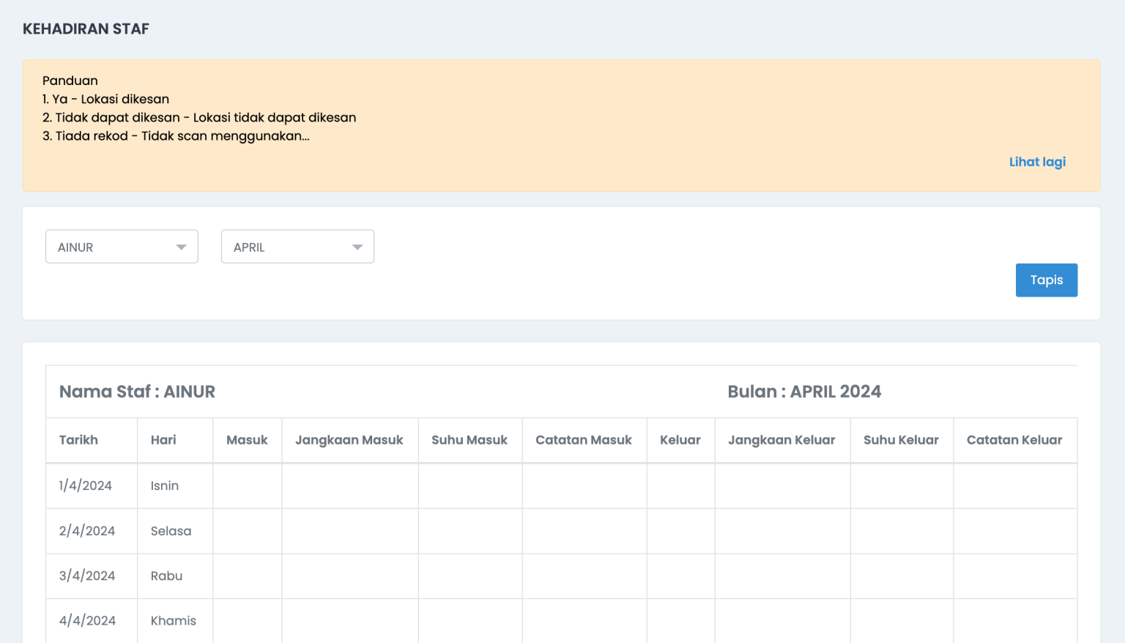Click the Tarikh column header
This screenshot has height=643, width=1125.
click(x=78, y=440)
